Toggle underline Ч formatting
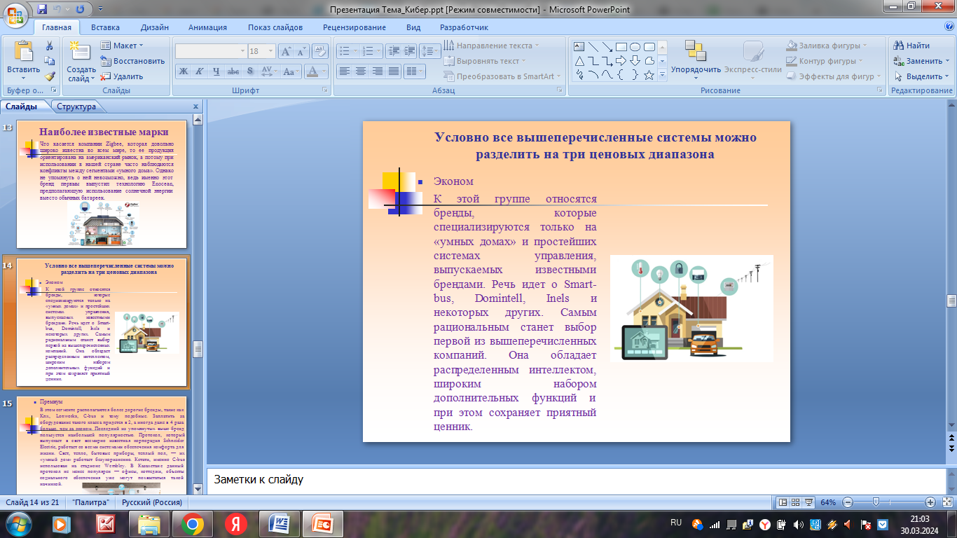This screenshot has width=957, height=538. point(216,71)
